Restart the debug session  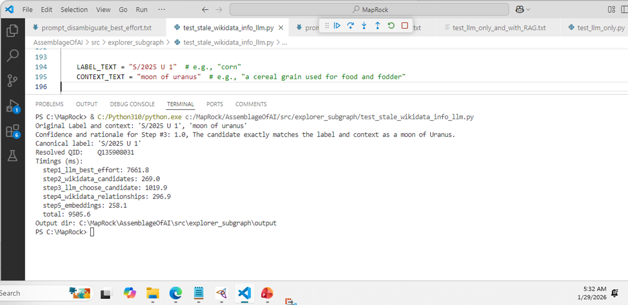pos(391,26)
